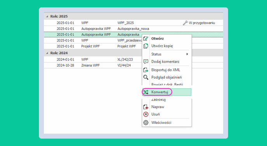The width and height of the screenshot is (267, 146).
Task: Click the Rok: 2024 group header label
Action: [x=59, y=53]
